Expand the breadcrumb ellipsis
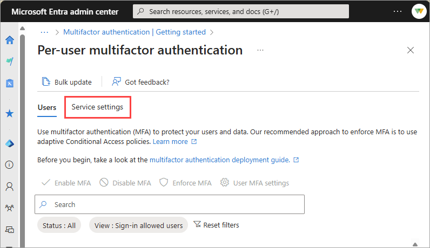The image size is (430, 248). click(x=45, y=32)
